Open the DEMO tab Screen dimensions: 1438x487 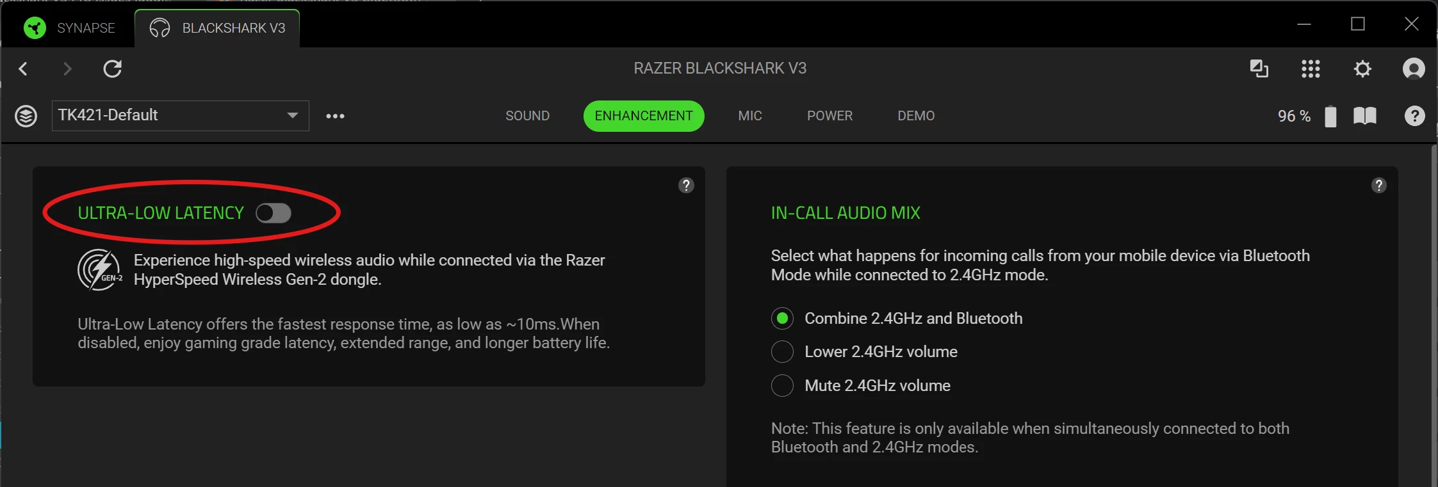coord(916,116)
